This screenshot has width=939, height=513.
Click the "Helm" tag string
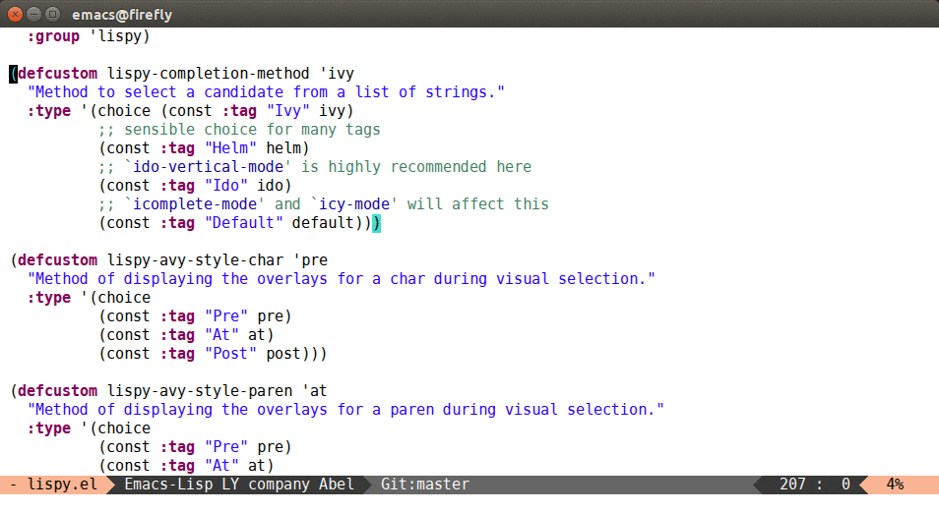(x=230, y=148)
